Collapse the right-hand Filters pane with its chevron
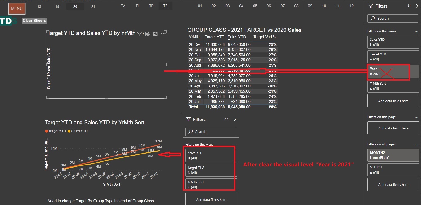Image resolution: width=421 pixels, height=205 pixels. click(417, 6)
